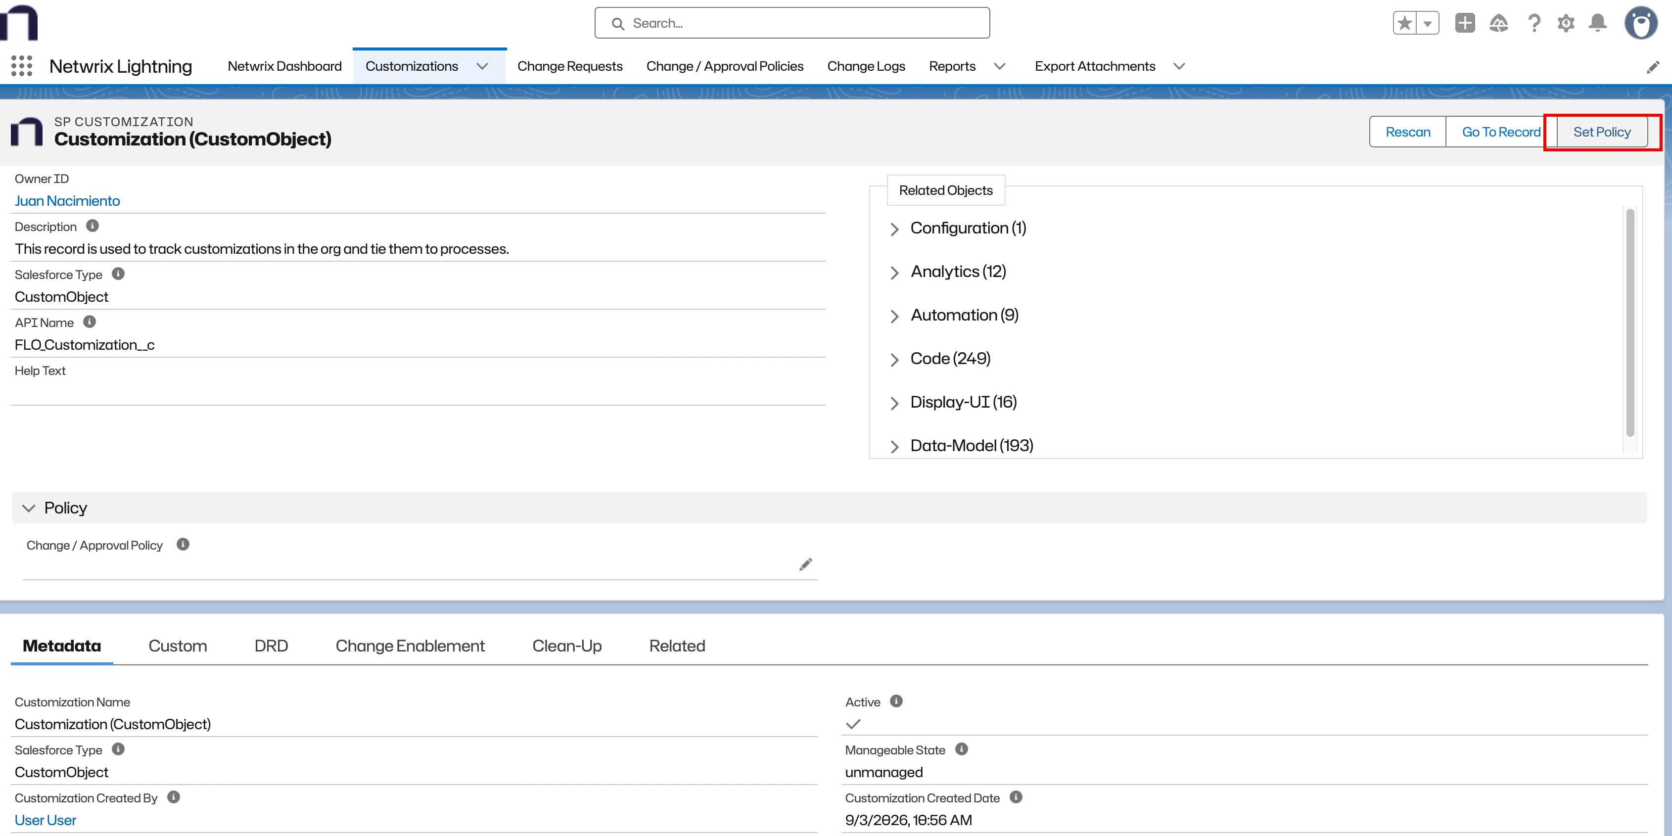
Task: Expand the Configuration (1) related objects
Action: pos(894,229)
